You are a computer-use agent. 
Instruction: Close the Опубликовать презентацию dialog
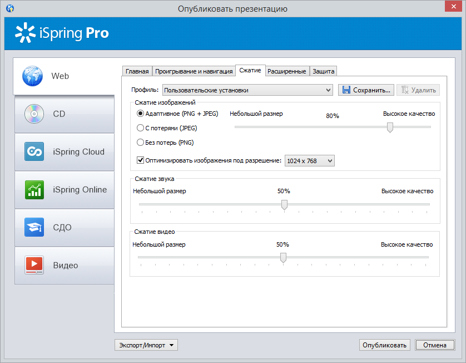pyautogui.click(x=454, y=6)
